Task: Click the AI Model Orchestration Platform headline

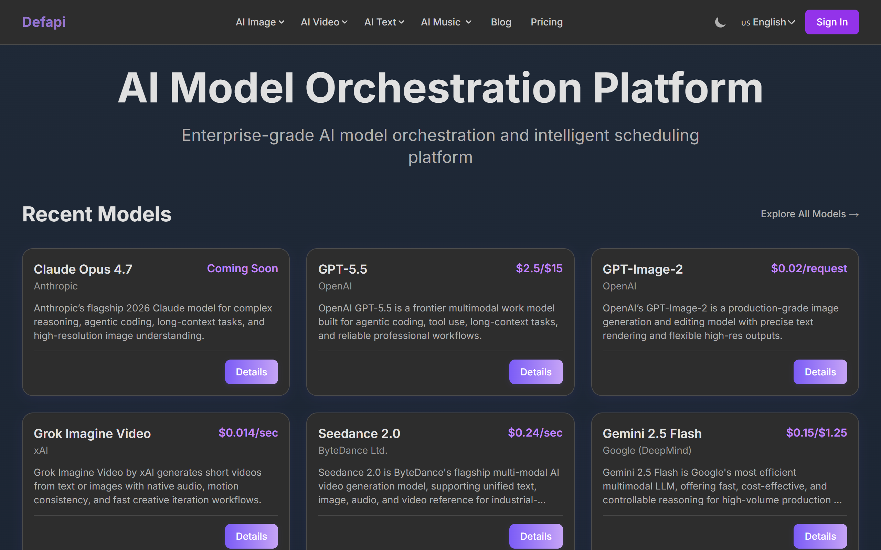Action: coord(440,88)
